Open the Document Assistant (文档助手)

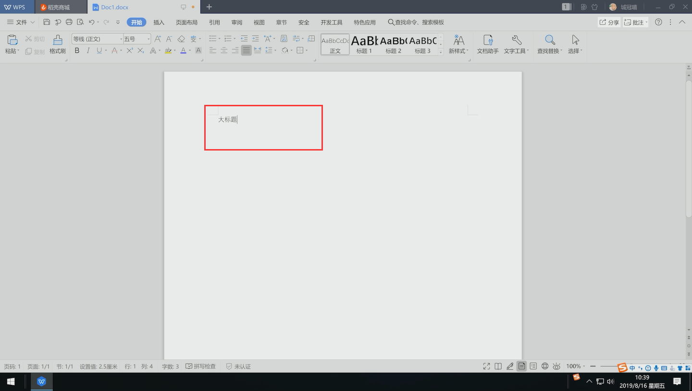click(488, 44)
